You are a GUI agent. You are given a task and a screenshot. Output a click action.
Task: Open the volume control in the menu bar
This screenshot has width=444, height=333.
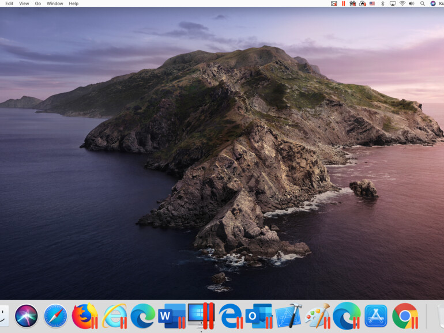(412, 3)
